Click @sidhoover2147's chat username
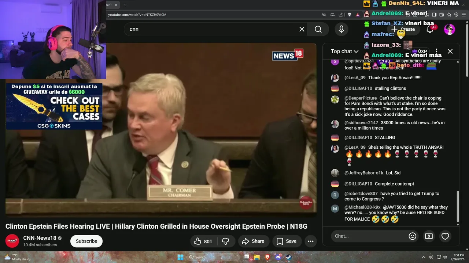Screen dimensions: 469x263 tap(361, 123)
